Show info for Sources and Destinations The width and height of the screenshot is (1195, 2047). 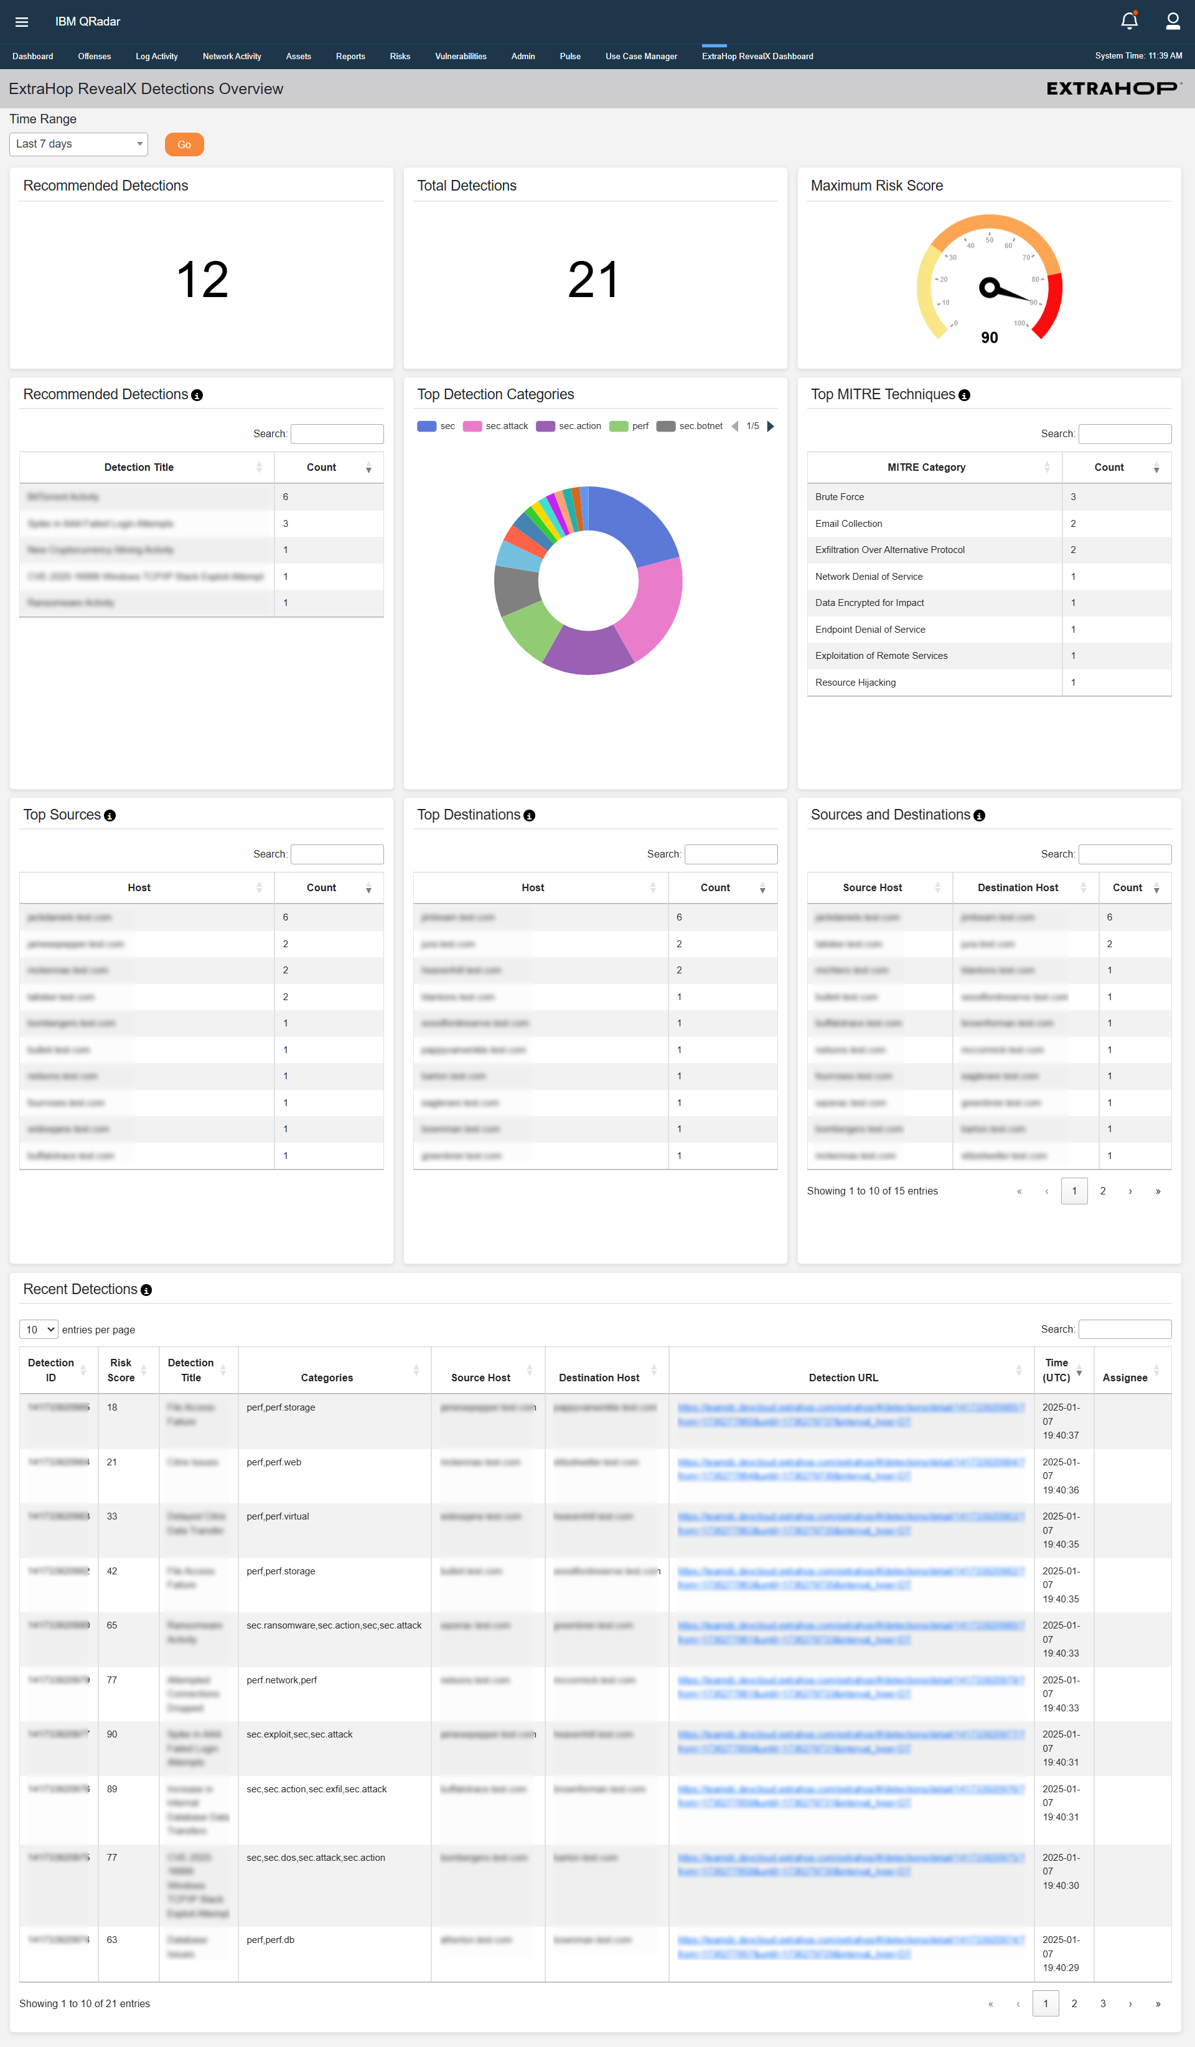coord(979,816)
